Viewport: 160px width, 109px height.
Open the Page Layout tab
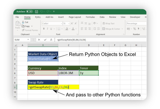[75, 17]
